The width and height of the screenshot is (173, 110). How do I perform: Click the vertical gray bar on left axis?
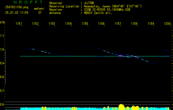click(6, 67)
